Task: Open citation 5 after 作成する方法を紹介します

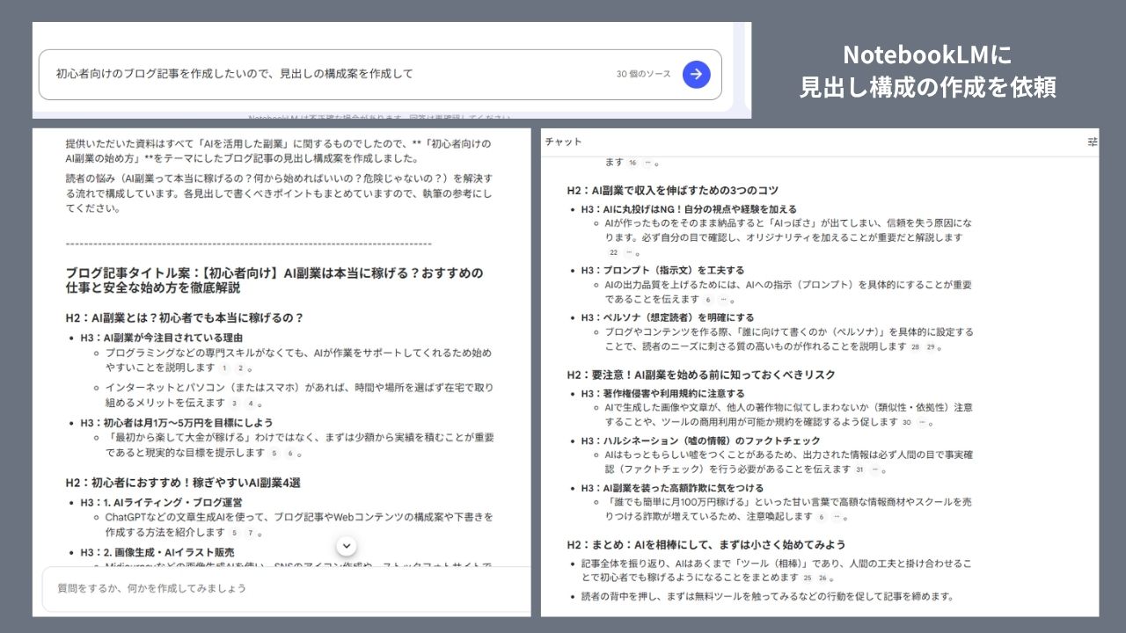Action: point(235,533)
